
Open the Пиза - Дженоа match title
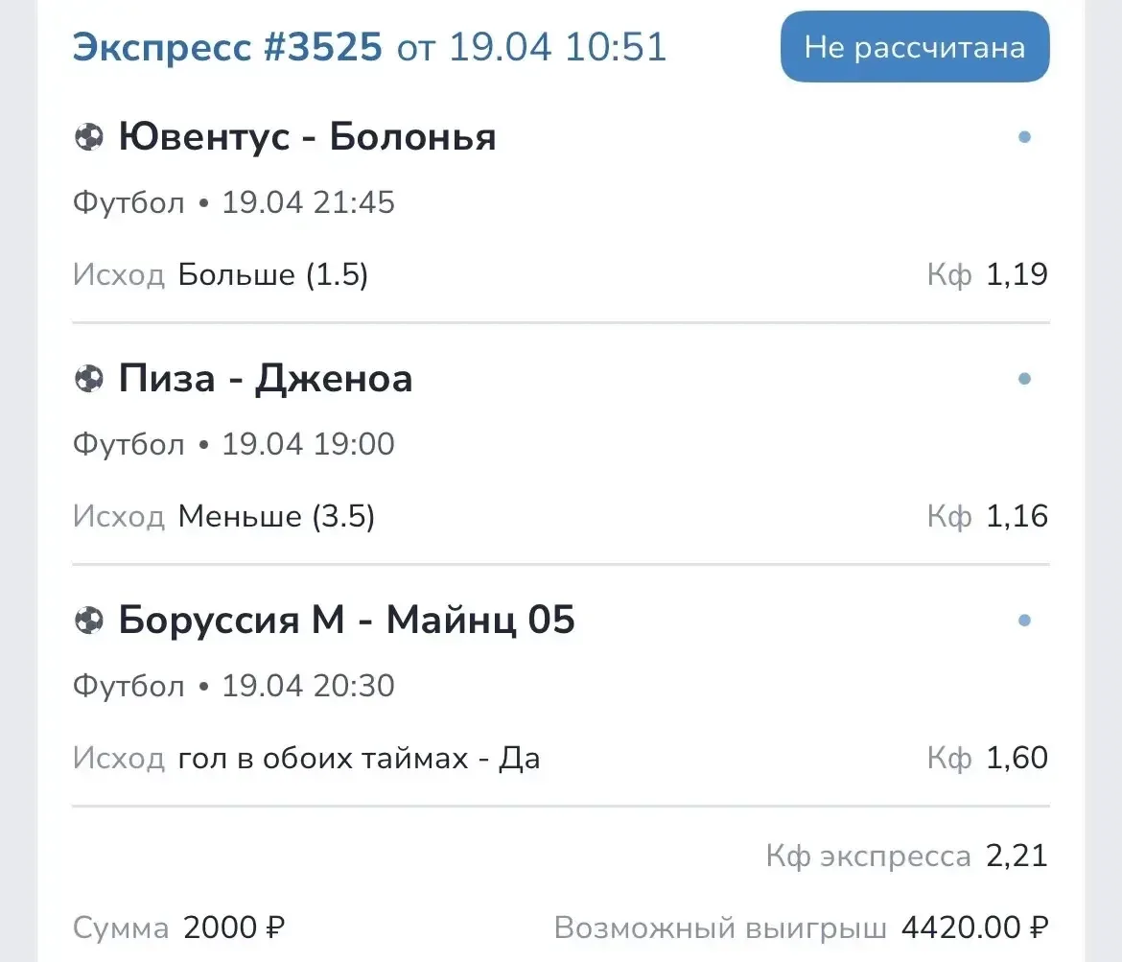click(266, 380)
